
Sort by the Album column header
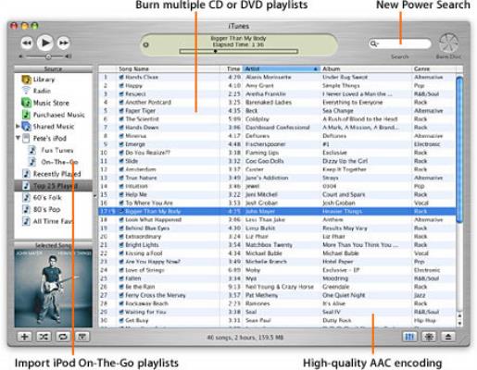click(x=366, y=68)
